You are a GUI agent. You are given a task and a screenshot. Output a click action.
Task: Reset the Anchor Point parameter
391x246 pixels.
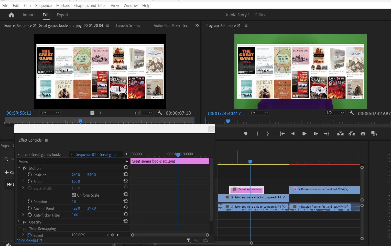(x=126, y=207)
